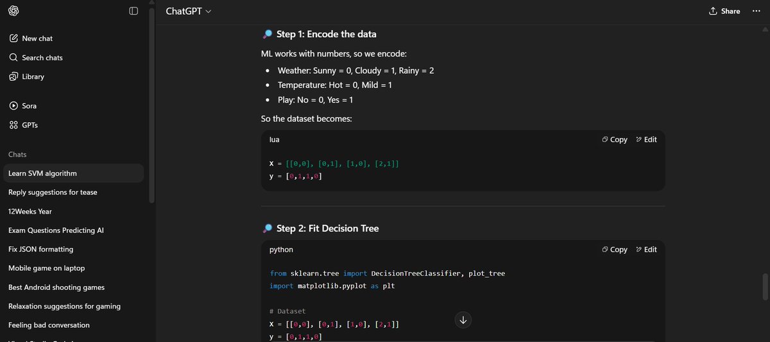The width and height of the screenshot is (770, 342).
Task: Click the edit pencil icon in python block
Action: point(639,250)
